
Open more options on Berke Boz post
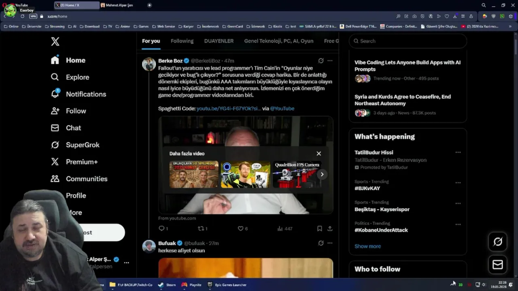coord(330,61)
